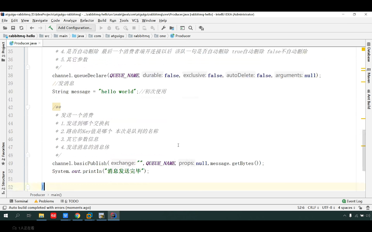Collapse comment fold marker at line 37

pos(28,67)
